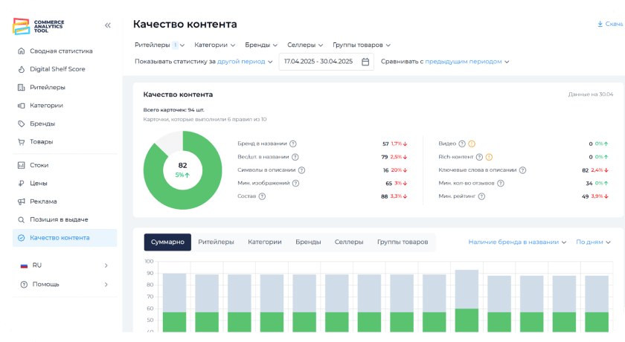Collapse the sidebar with double chevron icon
The image size is (625, 342).
[108, 25]
